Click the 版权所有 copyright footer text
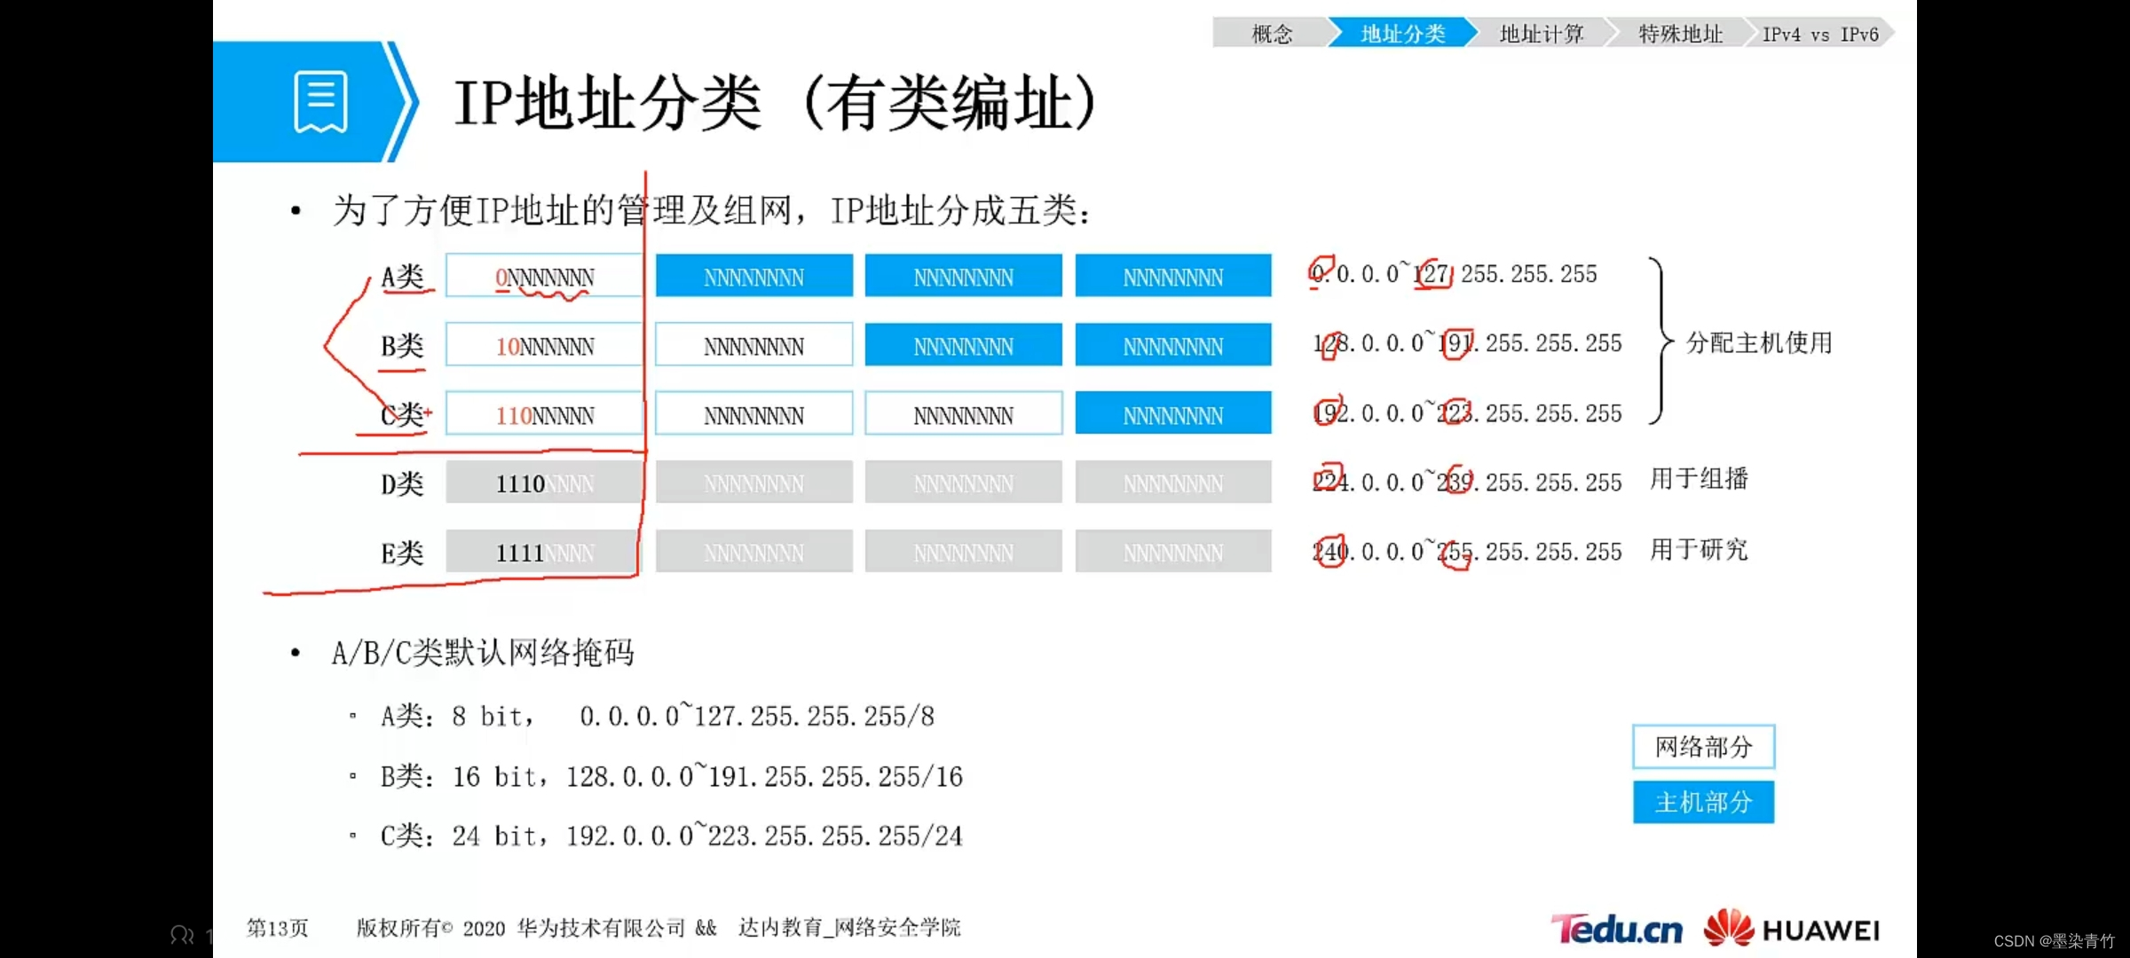The height and width of the screenshot is (958, 2130). [x=659, y=928]
